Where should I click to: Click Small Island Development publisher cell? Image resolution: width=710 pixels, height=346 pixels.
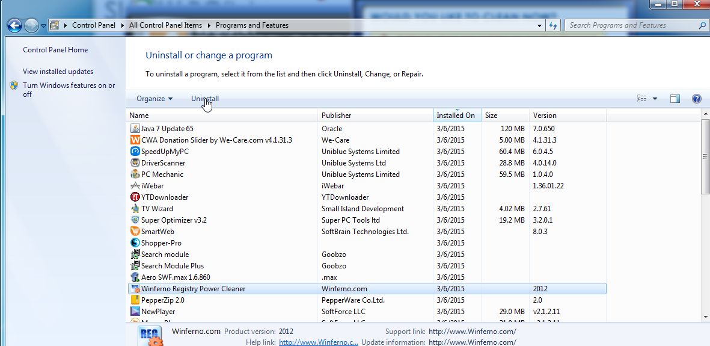pyautogui.click(x=363, y=209)
